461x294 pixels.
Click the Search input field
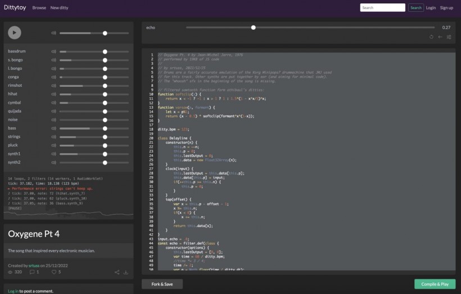382,8
